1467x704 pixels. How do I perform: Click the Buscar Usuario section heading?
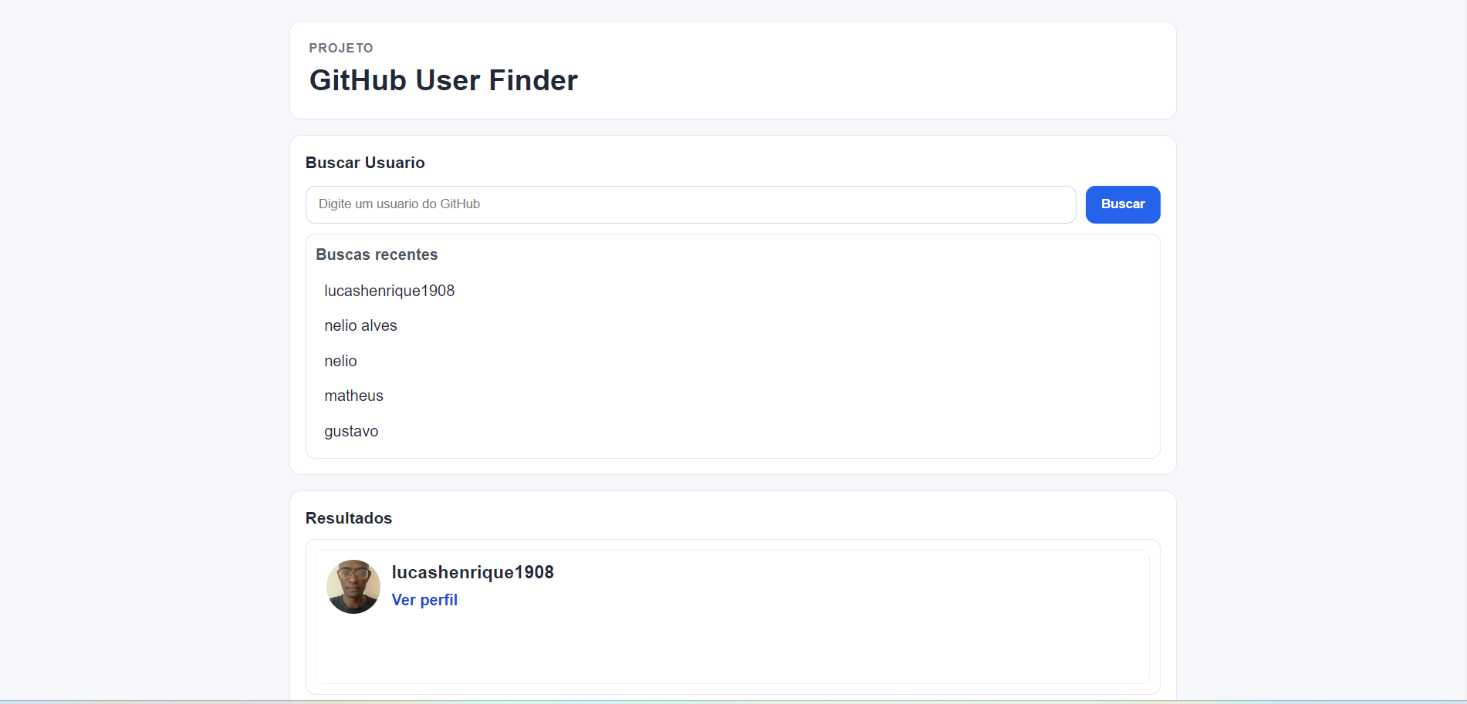click(x=365, y=163)
